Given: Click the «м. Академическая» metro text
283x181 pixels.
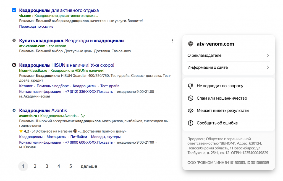Looking at the screenshot, I should click(35, 96).
